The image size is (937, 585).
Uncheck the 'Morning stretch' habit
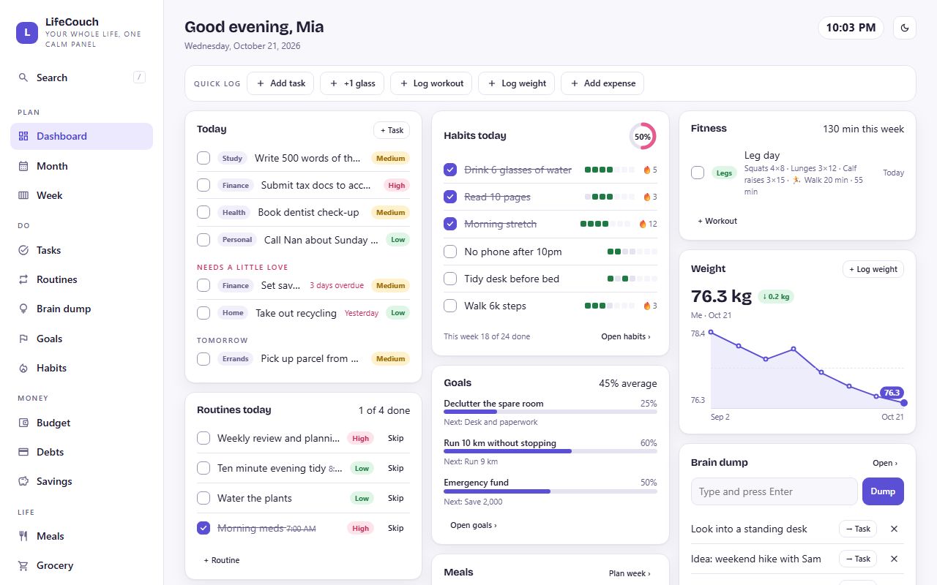click(x=450, y=224)
